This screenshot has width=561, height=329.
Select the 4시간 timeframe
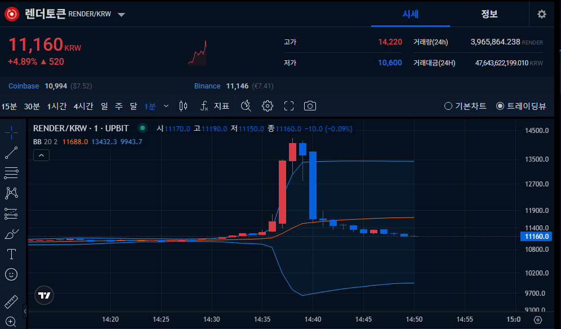[83, 106]
